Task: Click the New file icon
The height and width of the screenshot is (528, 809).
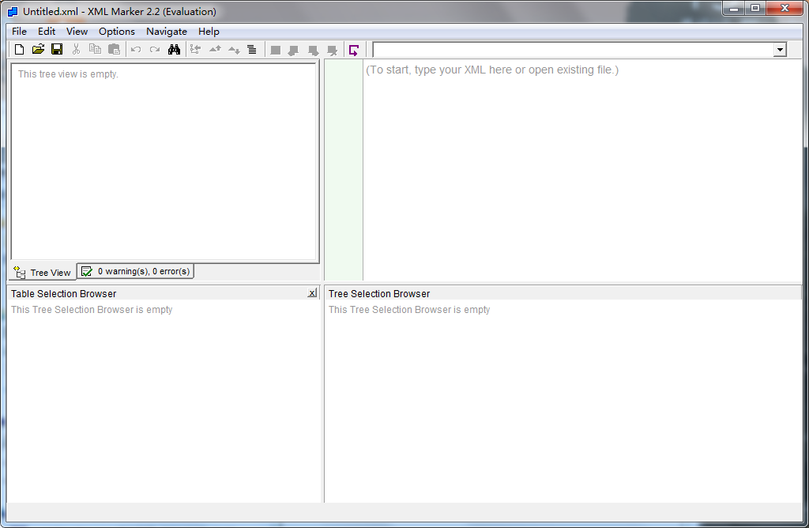Action: pos(20,50)
